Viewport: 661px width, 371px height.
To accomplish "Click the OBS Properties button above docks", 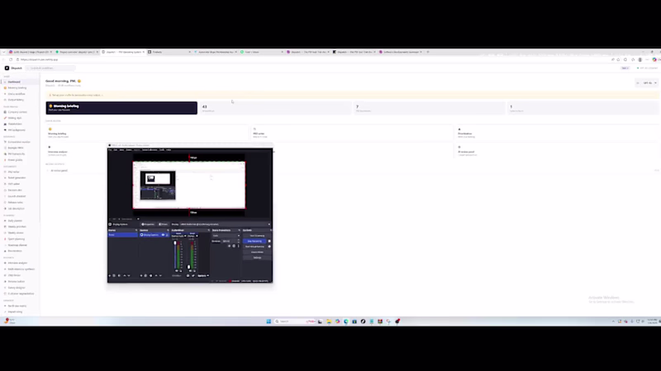I will point(148,224).
